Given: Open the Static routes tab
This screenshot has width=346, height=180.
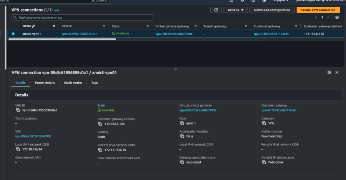Looking at the screenshot, I should (x=73, y=83).
